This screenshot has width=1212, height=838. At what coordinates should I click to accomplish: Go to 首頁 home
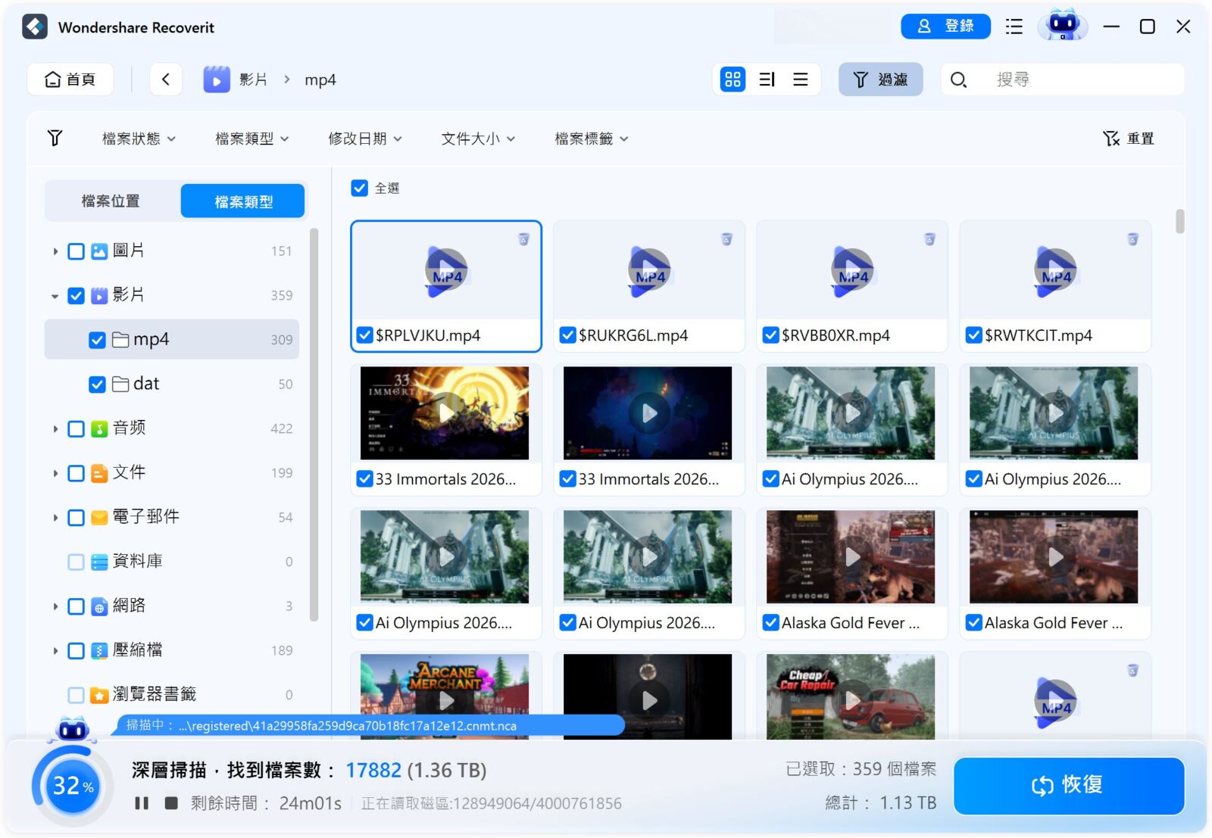point(70,79)
